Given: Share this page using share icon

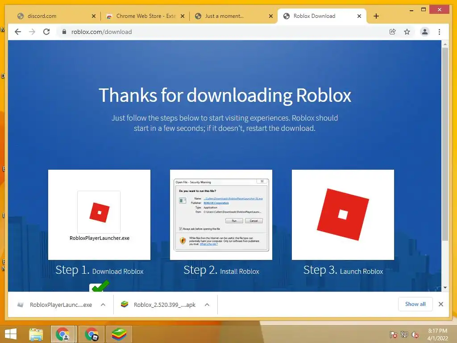Looking at the screenshot, I should [393, 32].
